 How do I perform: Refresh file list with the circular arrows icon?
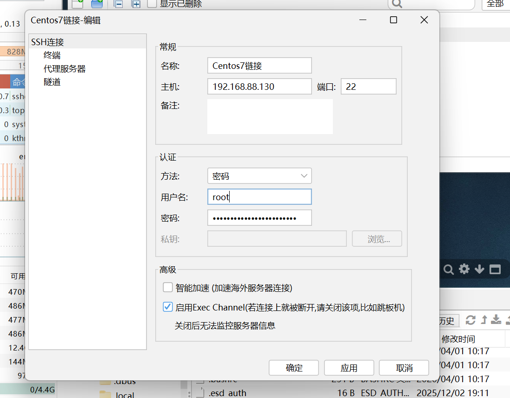[470, 320]
